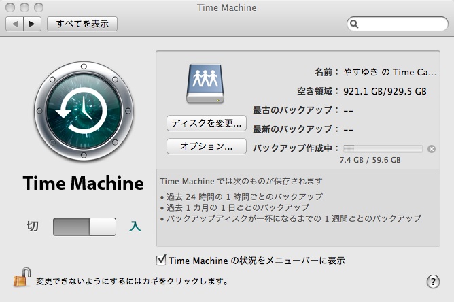Click the red close window button
454x302 pixels.
[x=10, y=7]
